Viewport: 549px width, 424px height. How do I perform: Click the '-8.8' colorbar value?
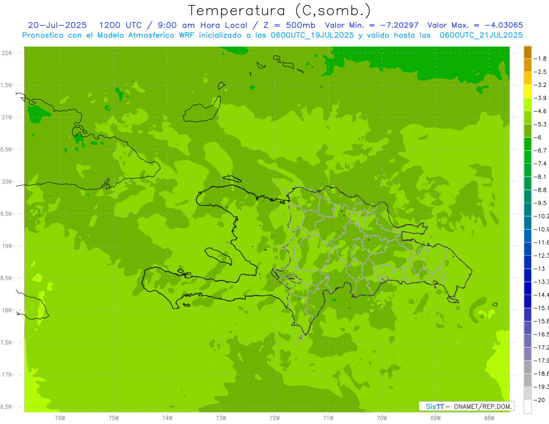click(541, 190)
